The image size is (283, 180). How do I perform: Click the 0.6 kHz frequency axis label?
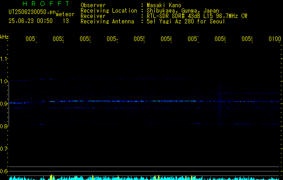click(4, 171)
